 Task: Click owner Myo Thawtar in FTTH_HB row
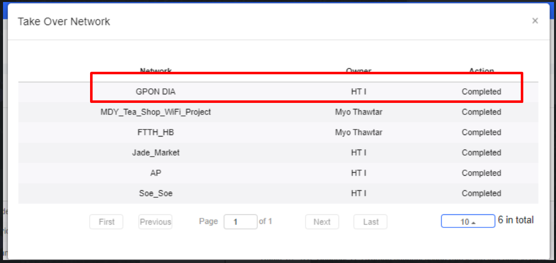(358, 133)
